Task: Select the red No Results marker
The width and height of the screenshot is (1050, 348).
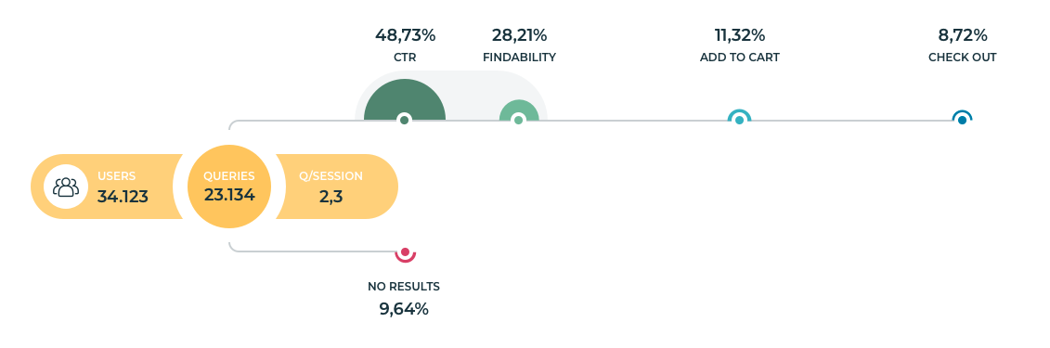Action: (405, 253)
